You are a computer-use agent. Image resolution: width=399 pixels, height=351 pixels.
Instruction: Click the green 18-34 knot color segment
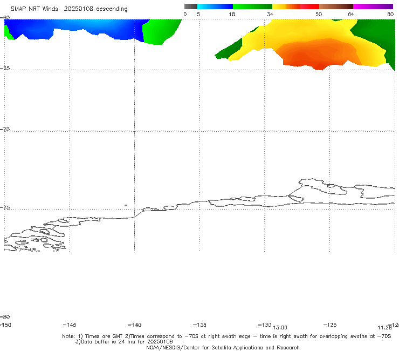point(252,6)
